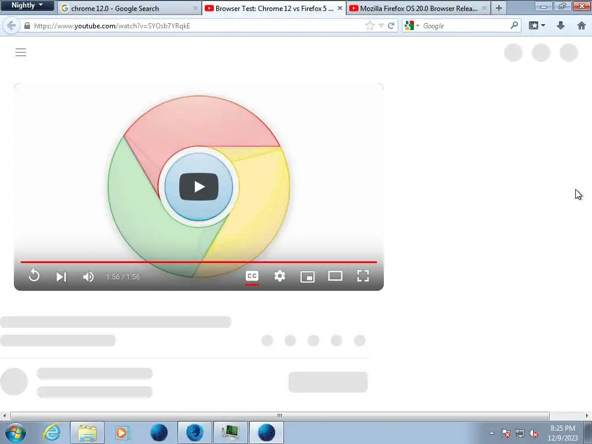The width and height of the screenshot is (592, 444).
Task: Open the clock showing 8:25 PM
Action: [563, 433]
